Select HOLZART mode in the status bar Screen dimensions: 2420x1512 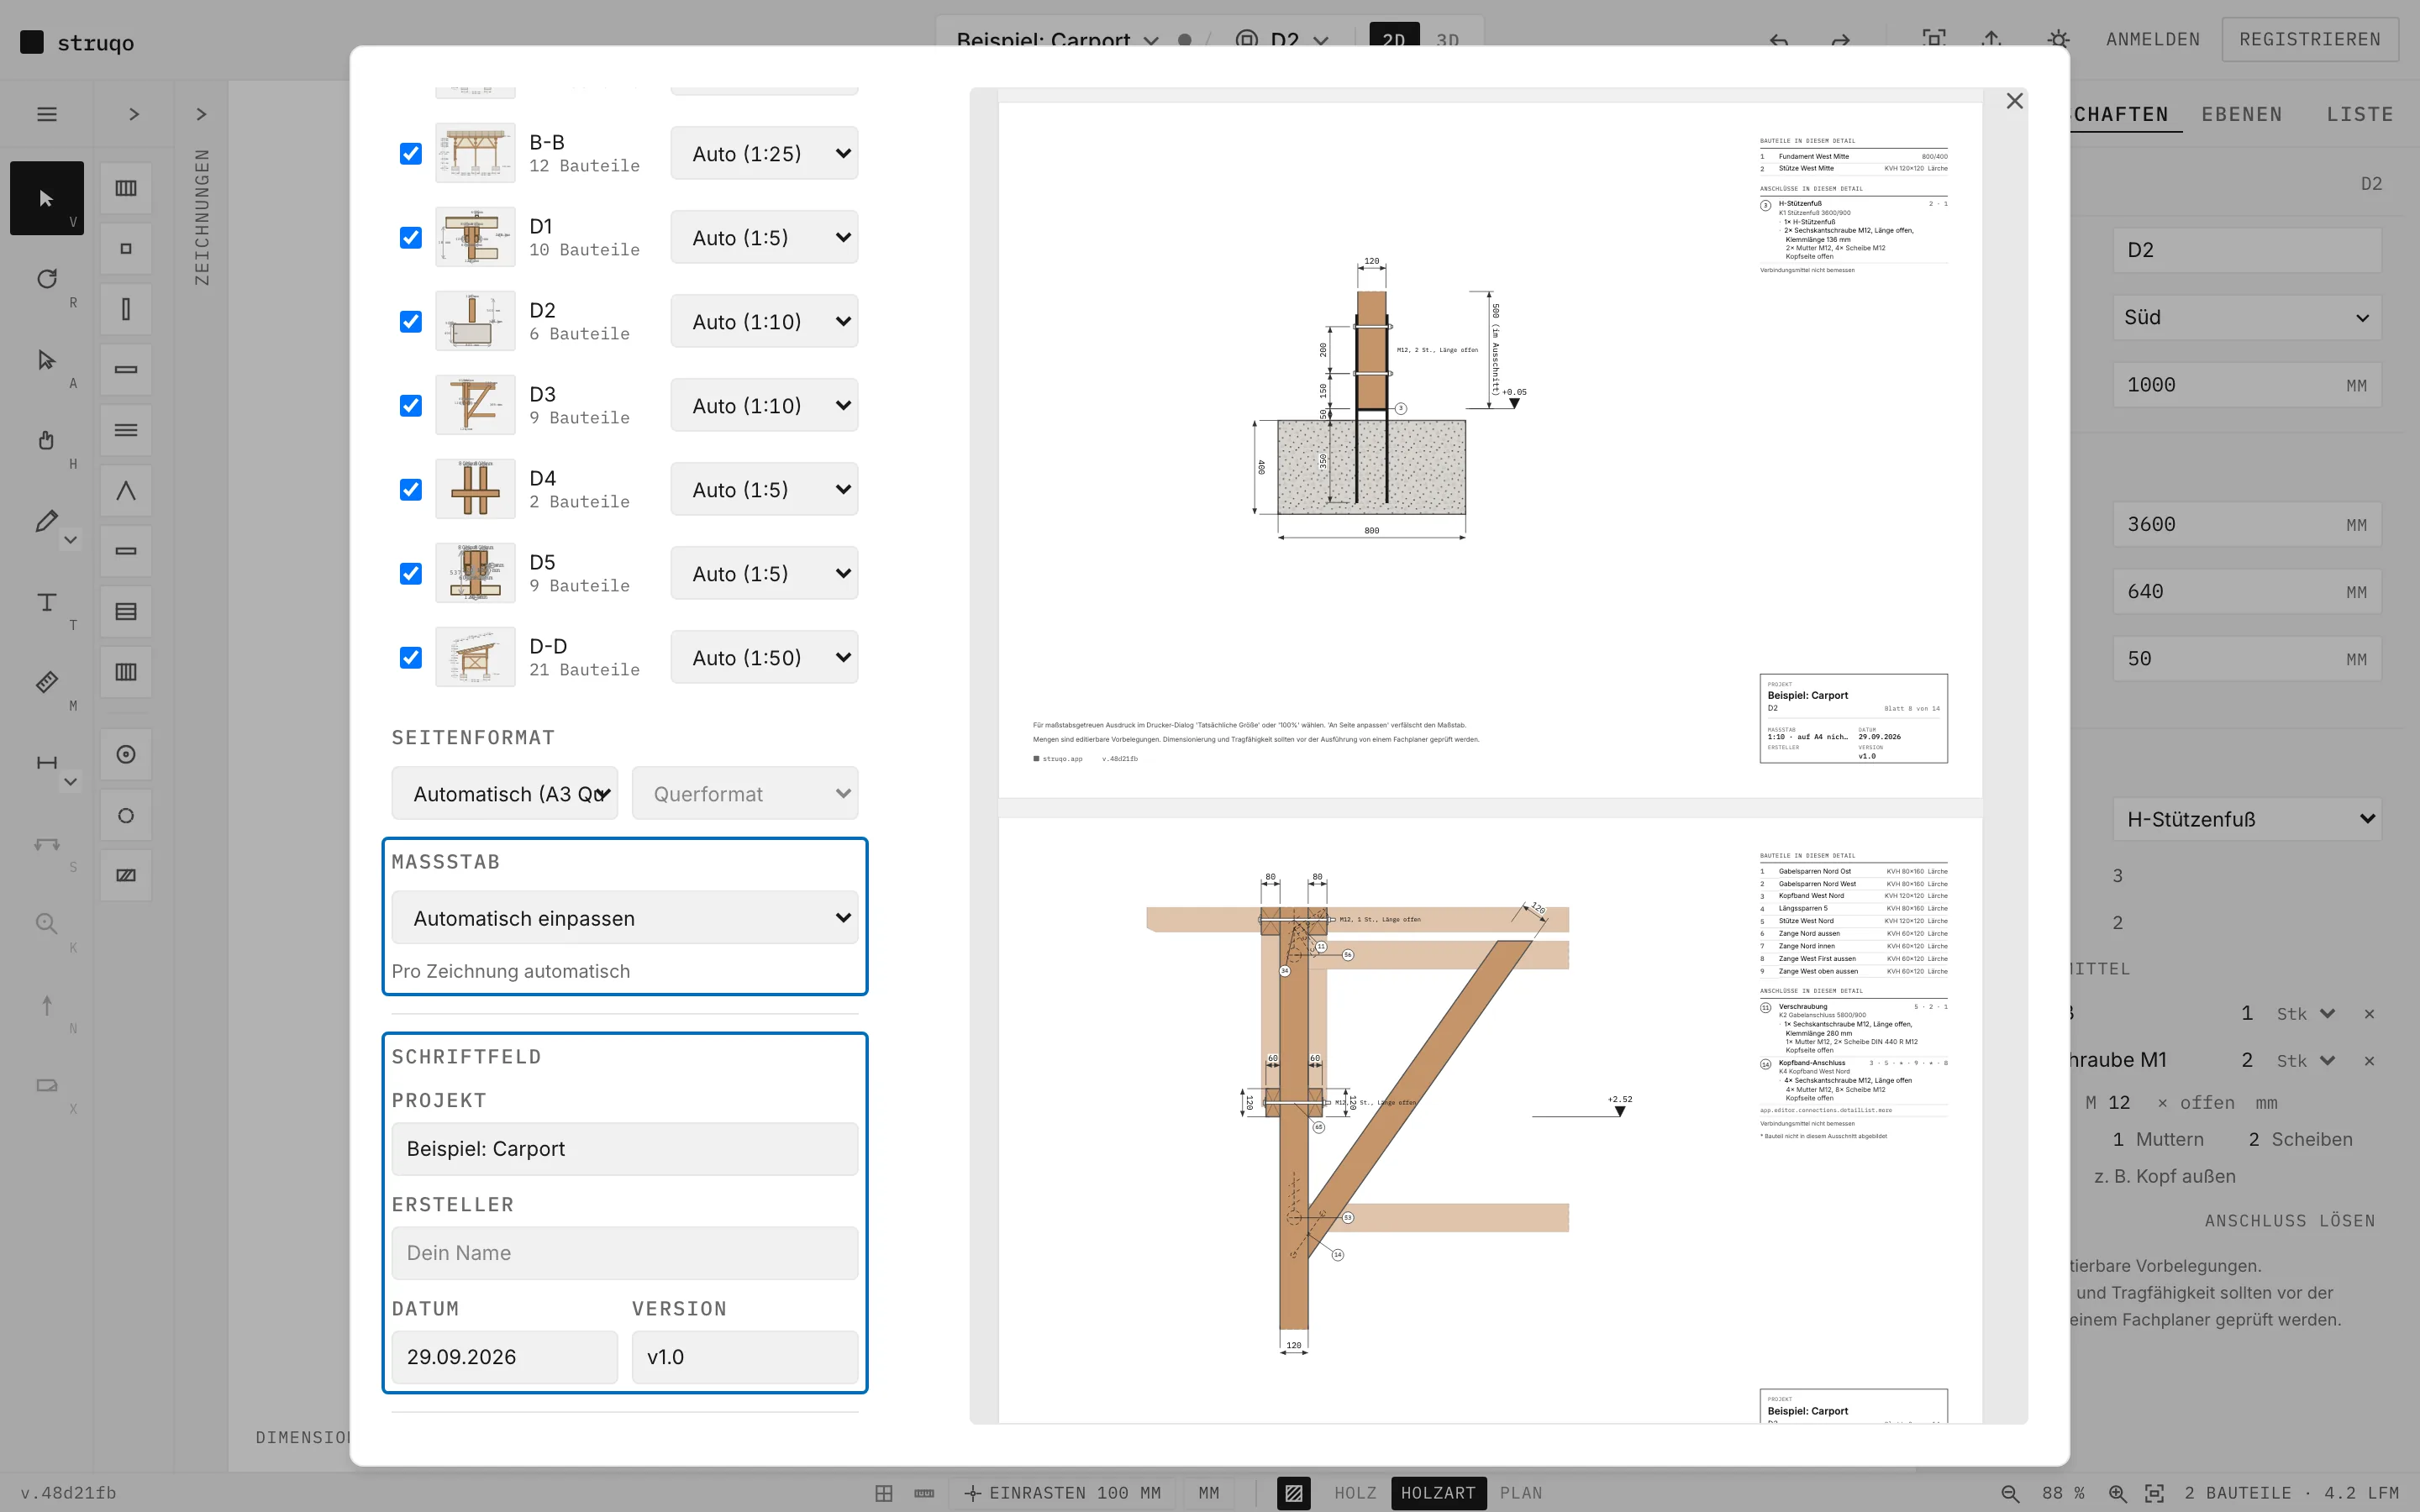pyautogui.click(x=1437, y=1493)
